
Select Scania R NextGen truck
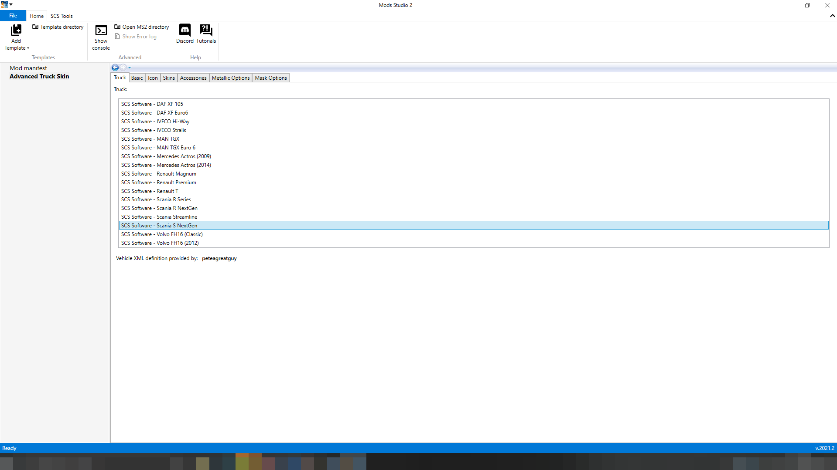474,208
